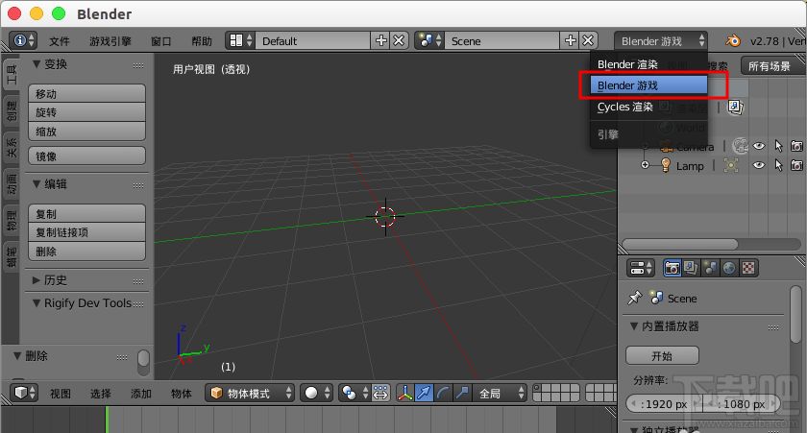Click the Scene icon in the properties breadcrumb
The height and width of the screenshot is (433, 807).
pyautogui.click(x=656, y=298)
